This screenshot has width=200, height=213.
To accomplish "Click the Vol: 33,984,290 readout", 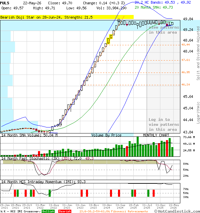I will point(111,8).
